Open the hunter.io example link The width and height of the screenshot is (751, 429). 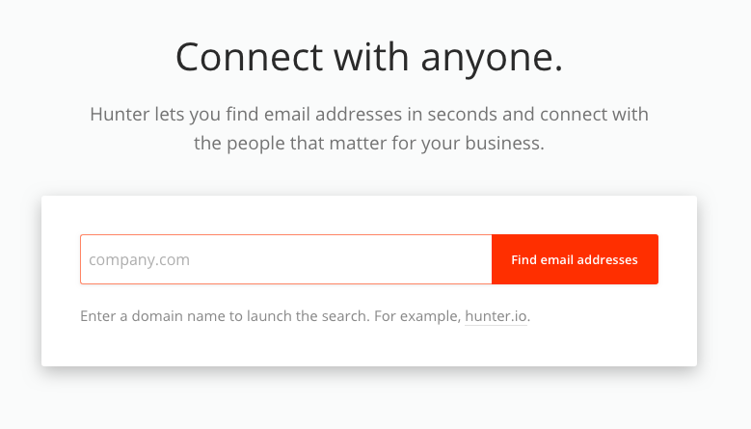pos(496,315)
